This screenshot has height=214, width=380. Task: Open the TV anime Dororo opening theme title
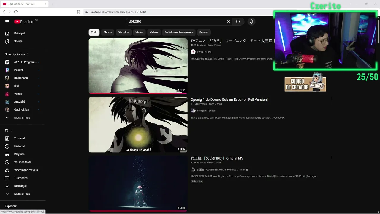coord(232,41)
